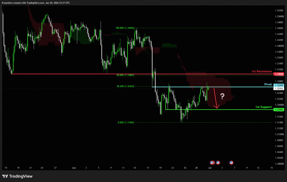Image resolution: width=287 pixels, height=182 pixels.
Task: Select the white question mark annotation
Action: click(x=222, y=96)
